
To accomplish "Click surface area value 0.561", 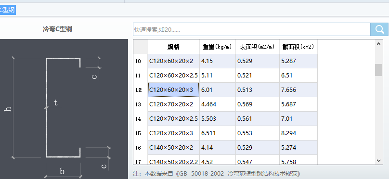I will (x=258, y=119).
